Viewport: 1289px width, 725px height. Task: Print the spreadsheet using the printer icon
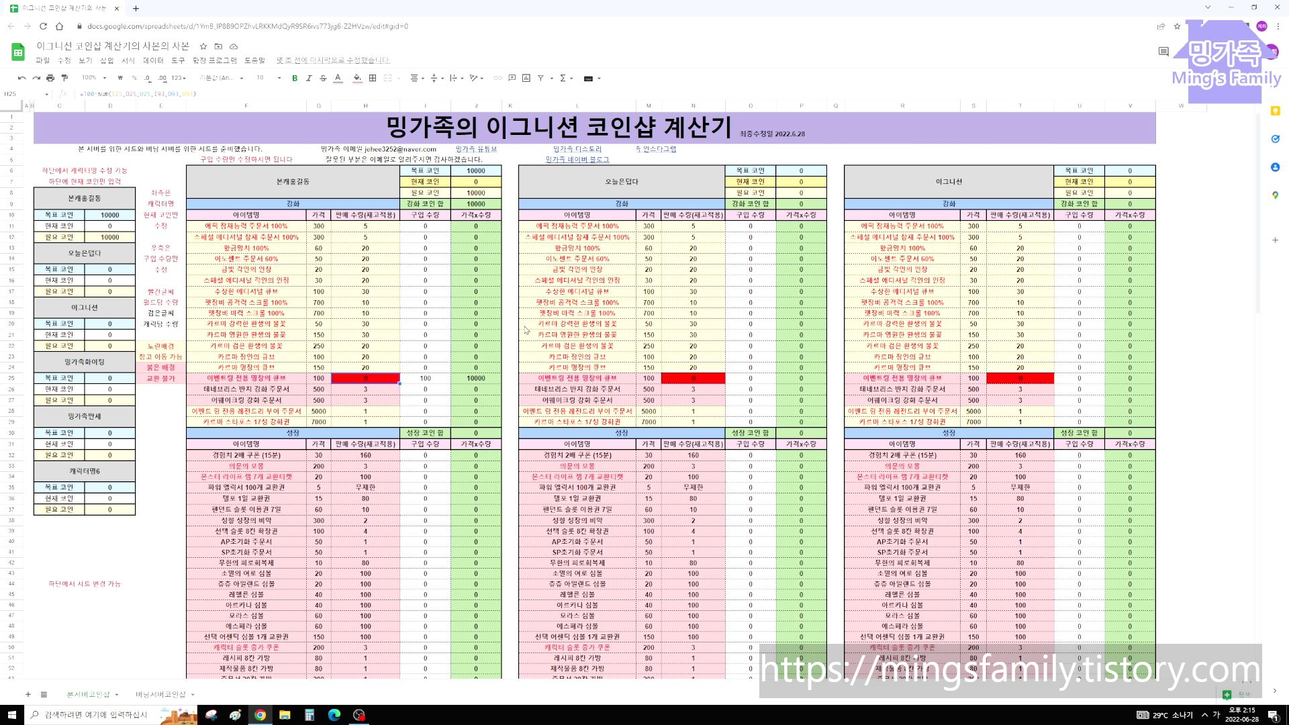[x=50, y=78]
